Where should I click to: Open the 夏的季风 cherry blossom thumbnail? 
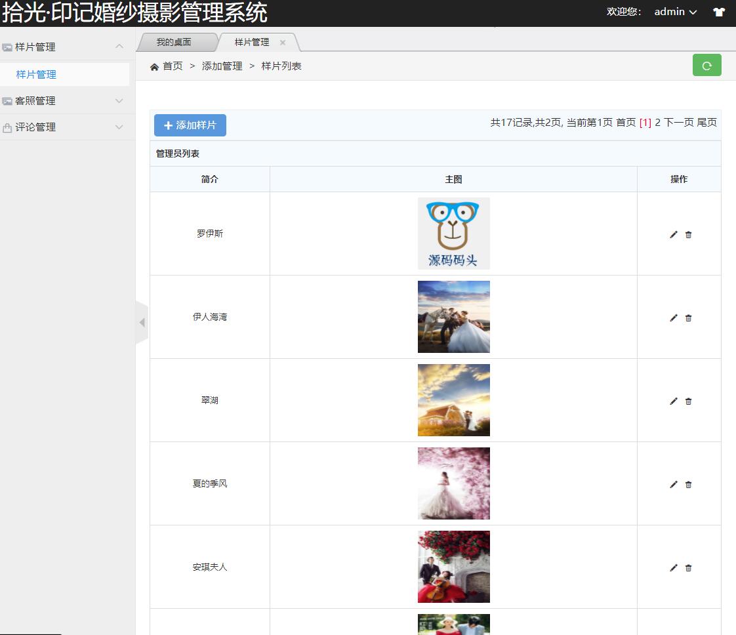(x=454, y=483)
